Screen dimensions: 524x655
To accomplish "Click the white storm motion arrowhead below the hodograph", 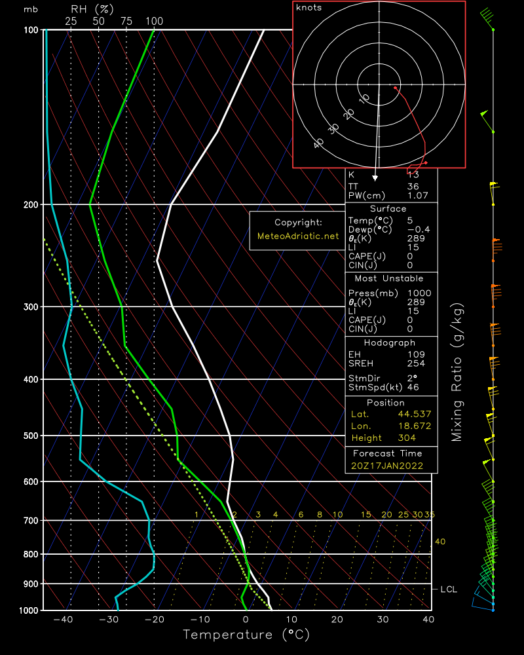I will pyautogui.click(x=375, y=177).
